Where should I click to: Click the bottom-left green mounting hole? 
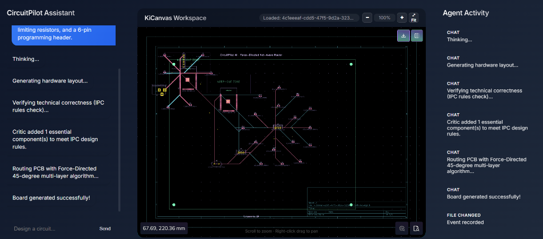pyautogui.click(x=174, y=205)
